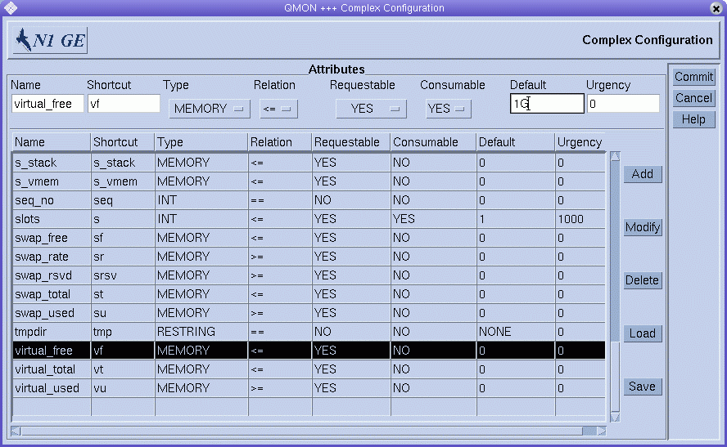Click the N1 GE logo icon

[50, 40]
